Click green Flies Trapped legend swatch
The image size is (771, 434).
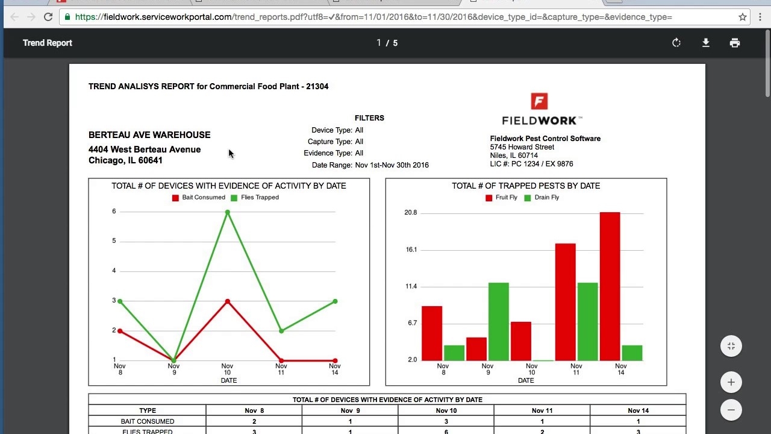tap(234, 198)
